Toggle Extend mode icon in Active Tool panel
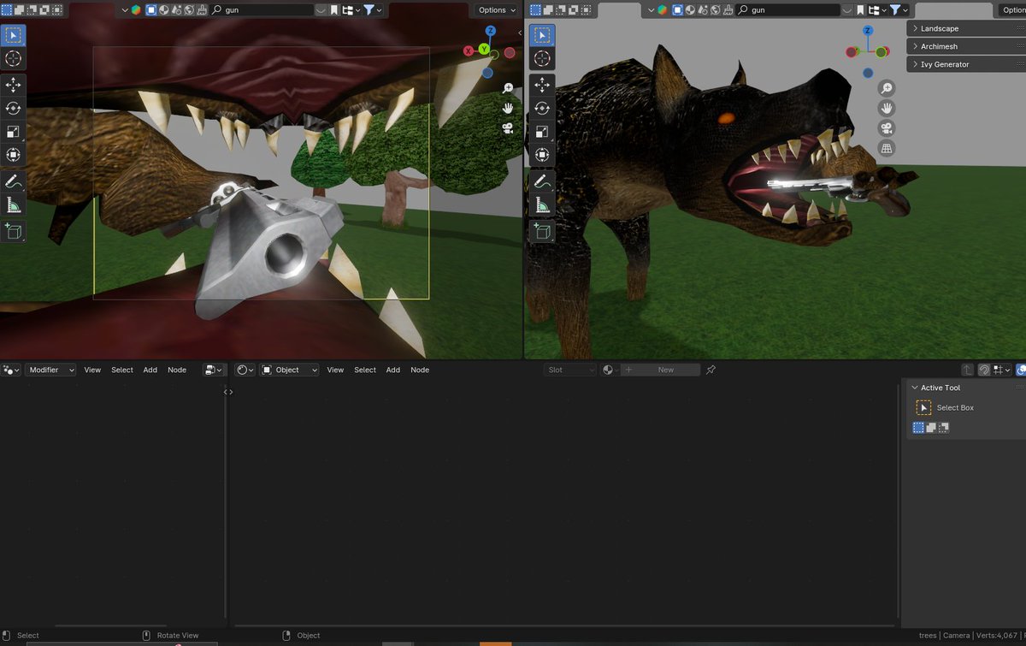This screenshot has width=1026, height=646. tap(931, 428)
